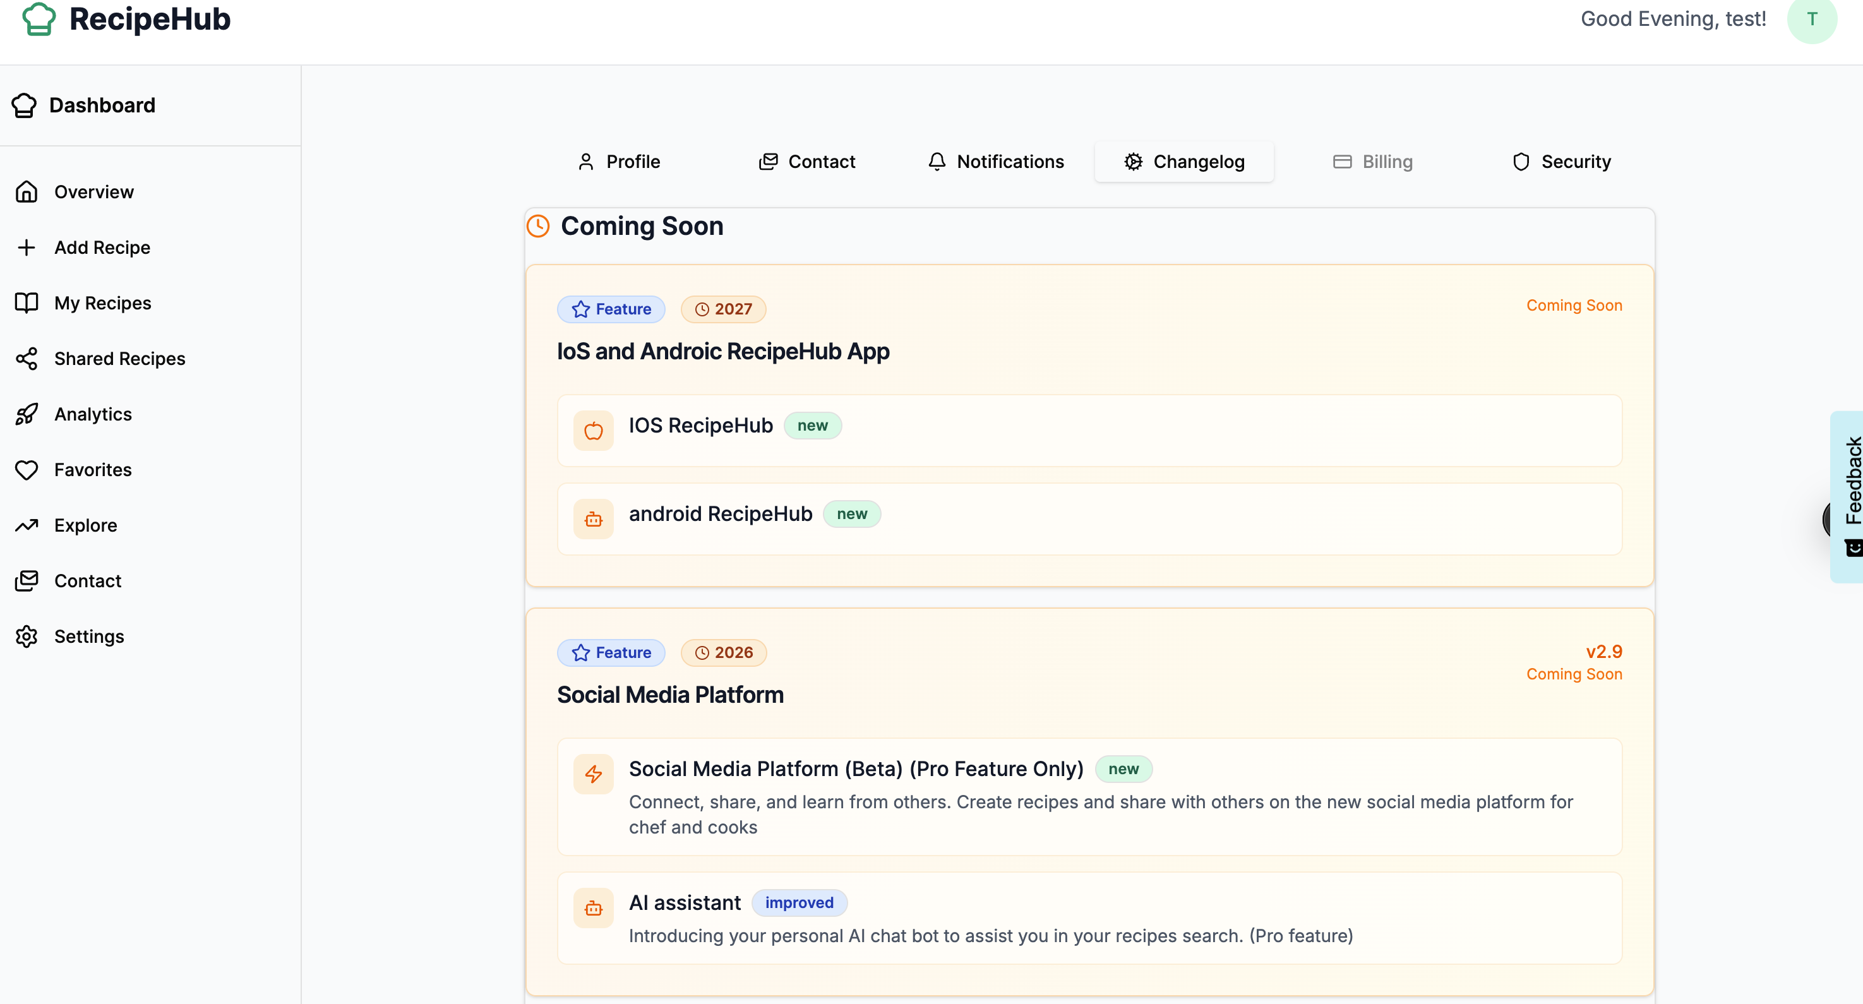This screenshot has height=1004, width=1863.
Task: Click the Settings gear icon in sidebar
Action: coord(27,636)
